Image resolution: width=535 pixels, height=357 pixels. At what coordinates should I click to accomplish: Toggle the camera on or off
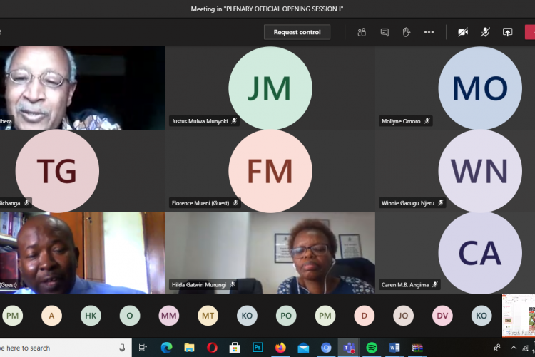[463, 32]
